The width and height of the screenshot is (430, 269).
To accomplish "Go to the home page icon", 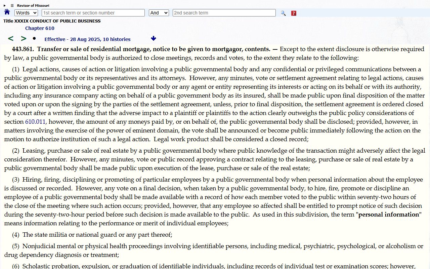I will click(x=7, y=12).
